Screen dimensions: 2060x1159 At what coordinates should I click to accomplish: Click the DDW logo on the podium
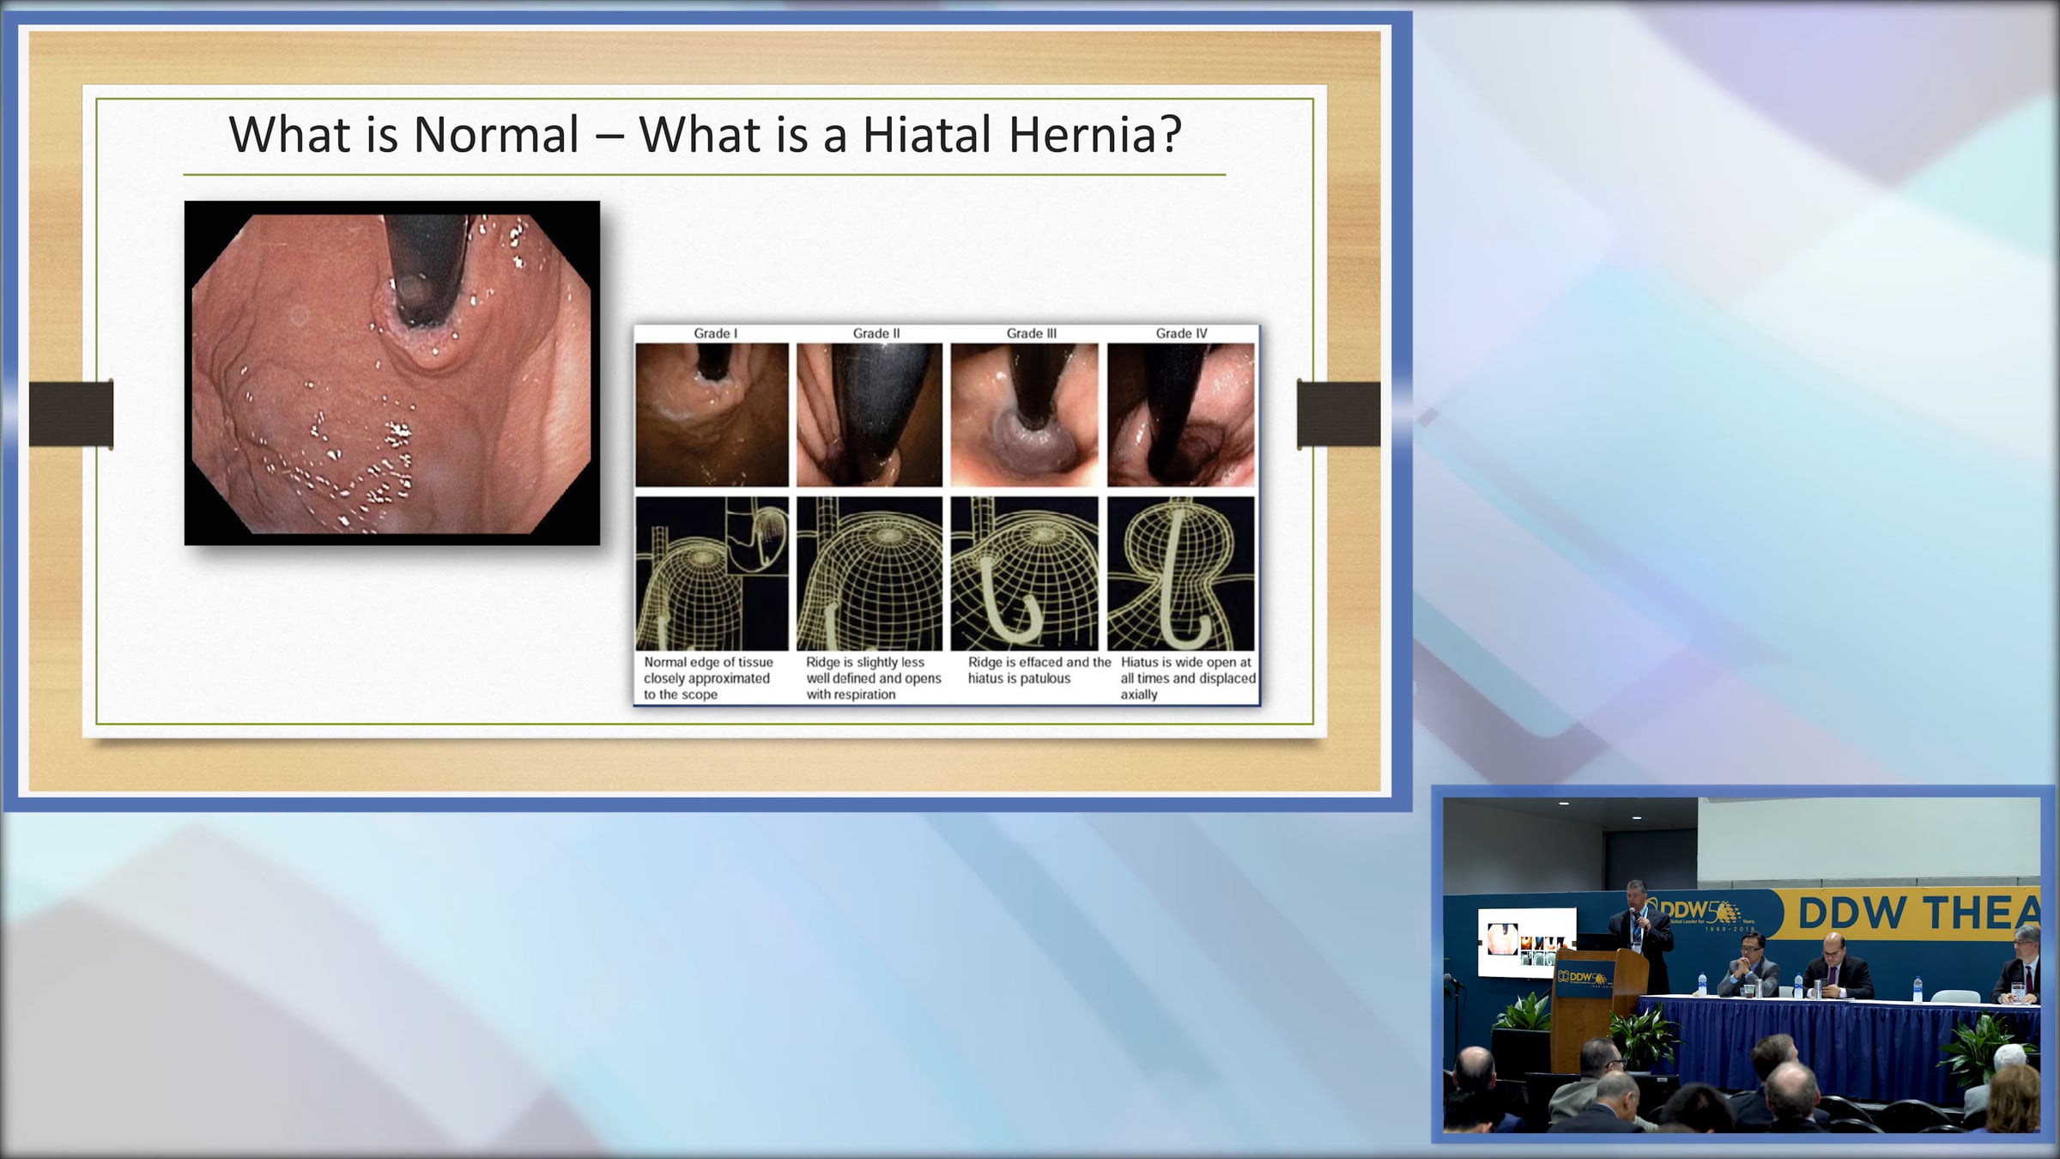(1582, 978)
